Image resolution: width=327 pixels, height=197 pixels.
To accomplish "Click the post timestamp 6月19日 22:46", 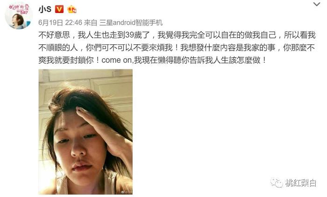I will click(x=60, y=22).
